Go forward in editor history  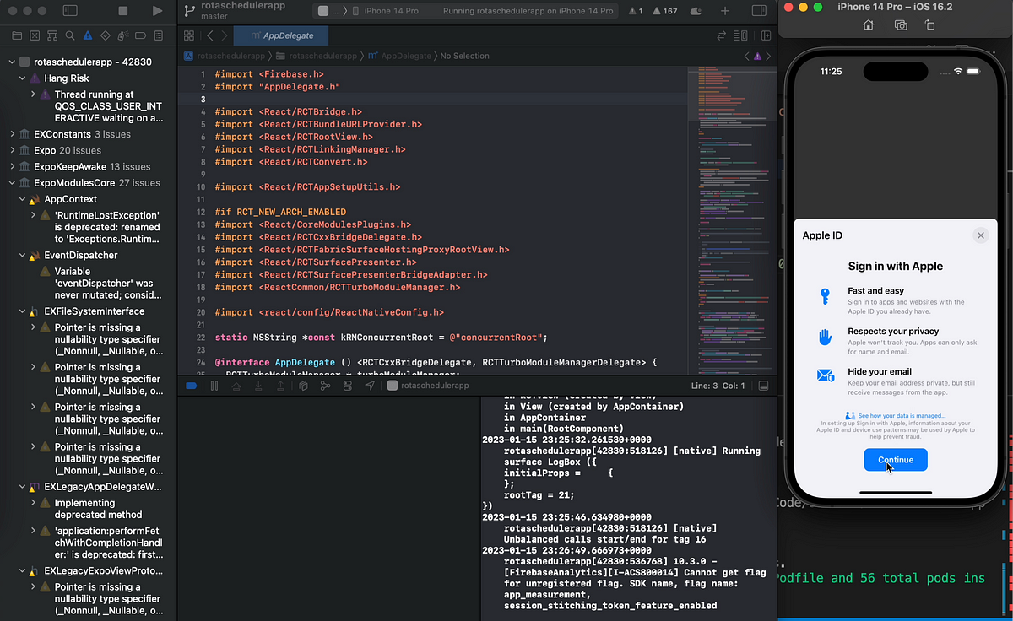click(x=224, y=35)
